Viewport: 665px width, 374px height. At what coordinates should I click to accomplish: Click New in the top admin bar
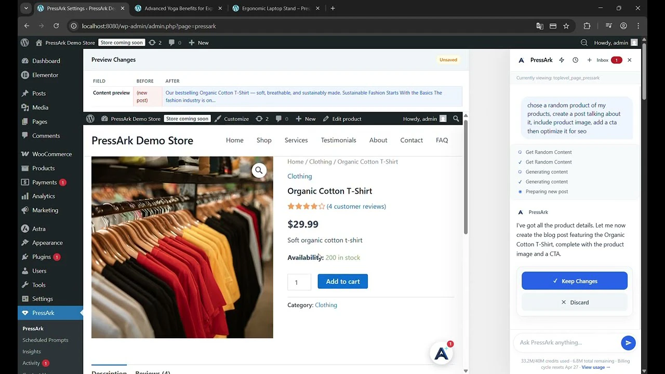pos(198,43)
